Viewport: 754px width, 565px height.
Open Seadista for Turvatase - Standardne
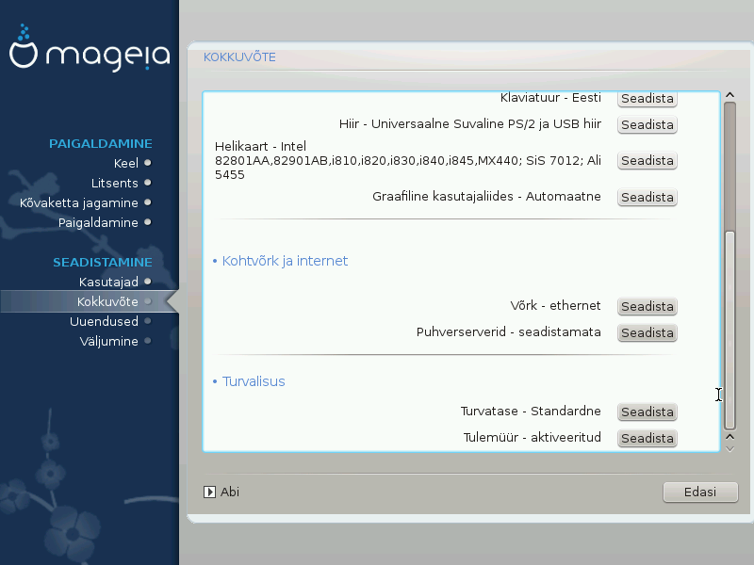point(647,412)
